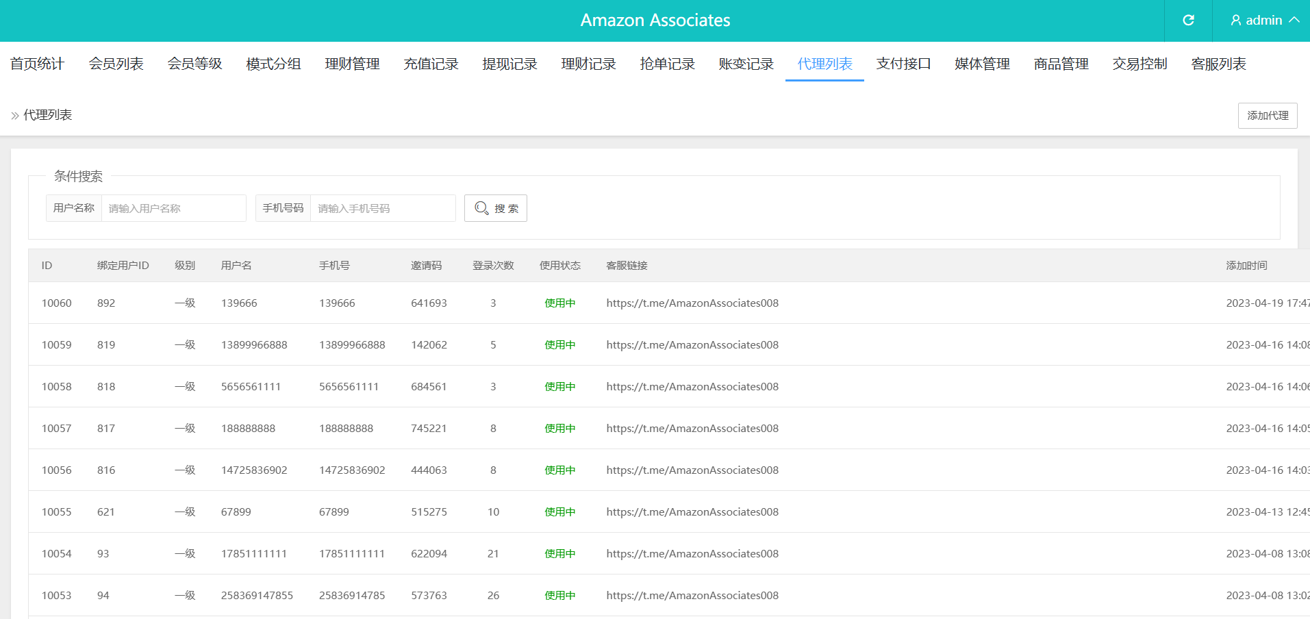Open the 首页统计 tab
1310x619 pixels.
coord(38,64)
